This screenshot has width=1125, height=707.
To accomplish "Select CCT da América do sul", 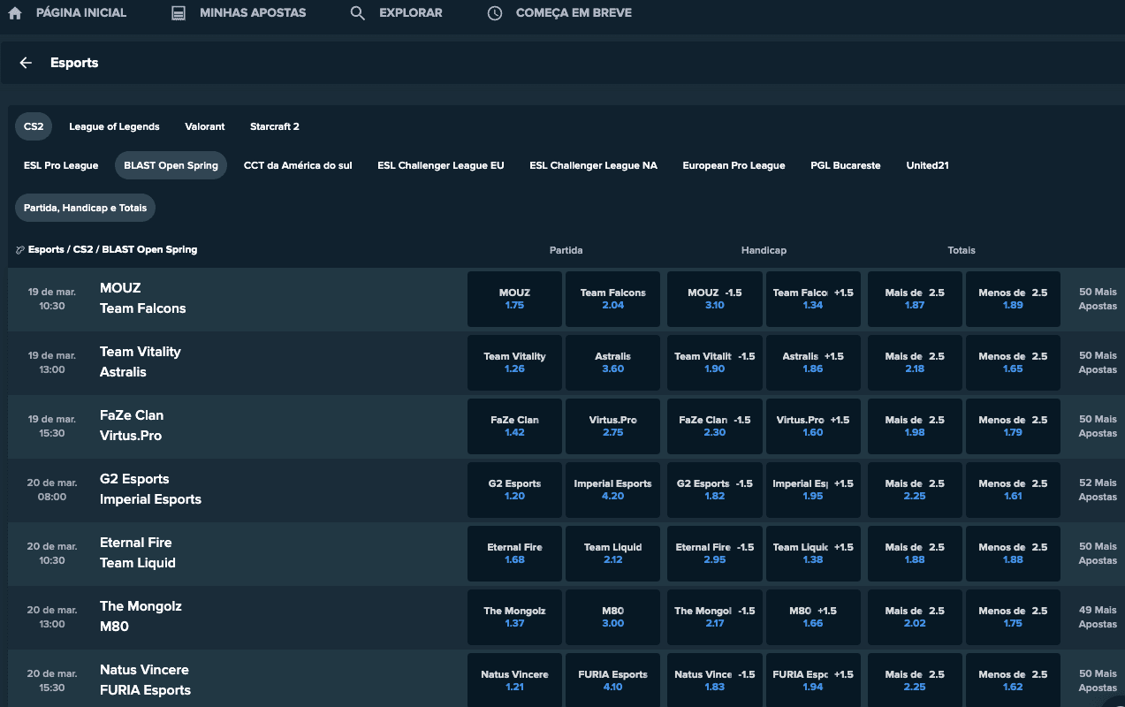I will click(x=298, y=165).
